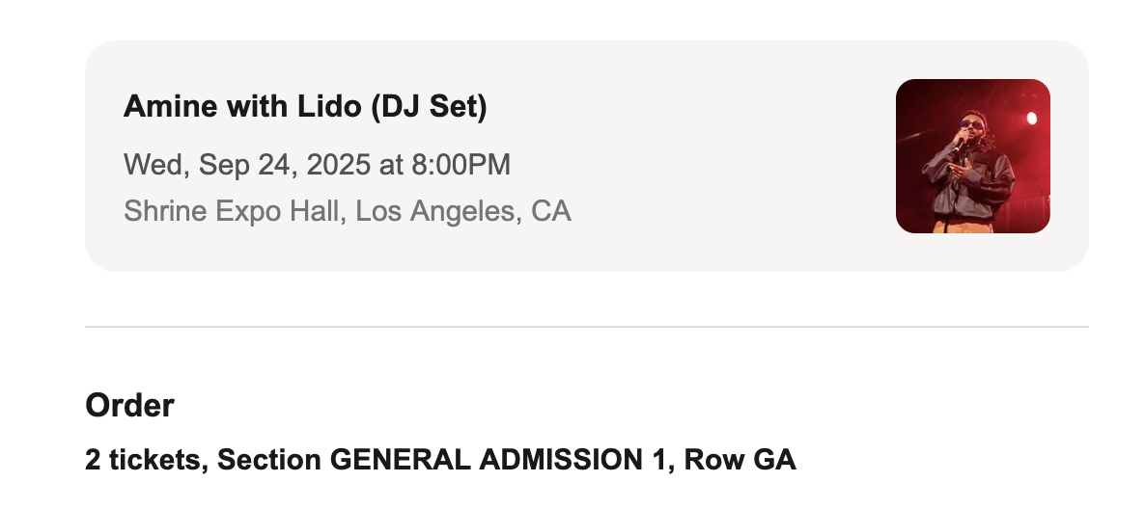Viewport: 1145px width, 509px height.
Task: Click the word ADMISSION in ticket details
Action: (558, 460)
